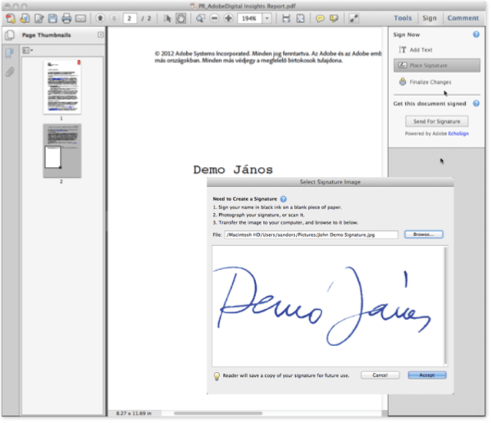Screen dimensions: 492x423
Task: Print the document using the printer icon
Action: pos(66,18)
